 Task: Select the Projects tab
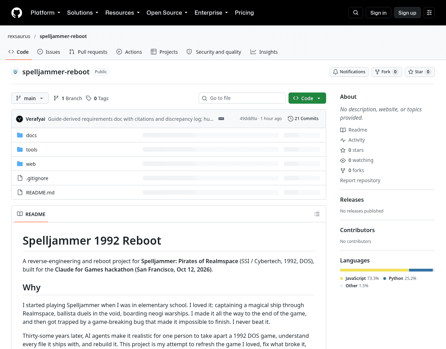coord(164,52)
